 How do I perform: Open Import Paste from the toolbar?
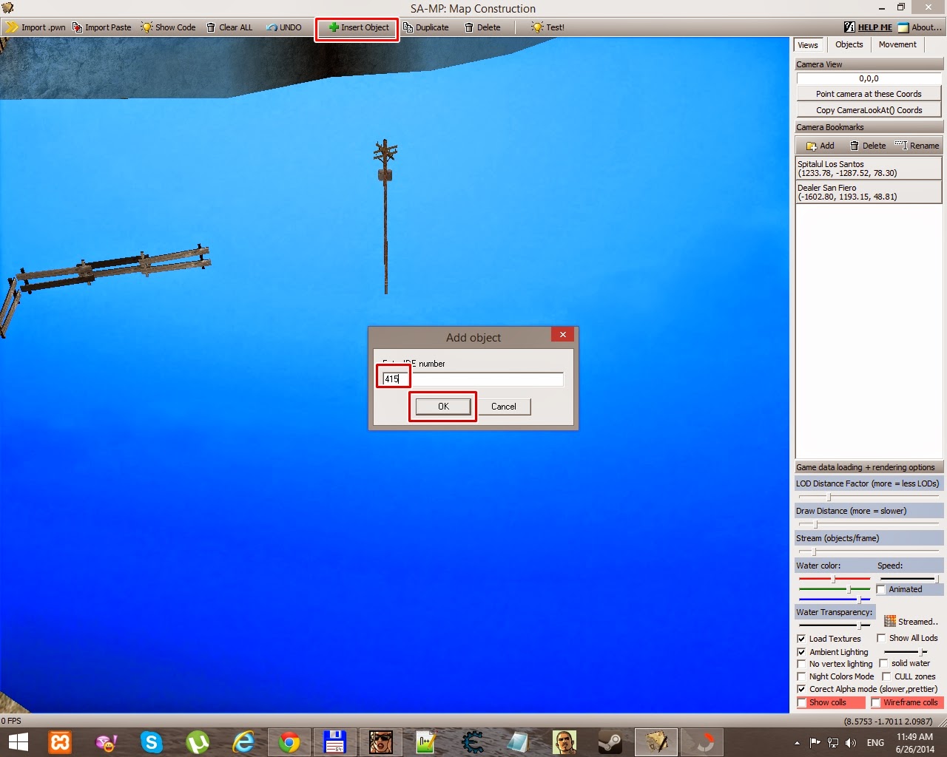pos(102,27)
